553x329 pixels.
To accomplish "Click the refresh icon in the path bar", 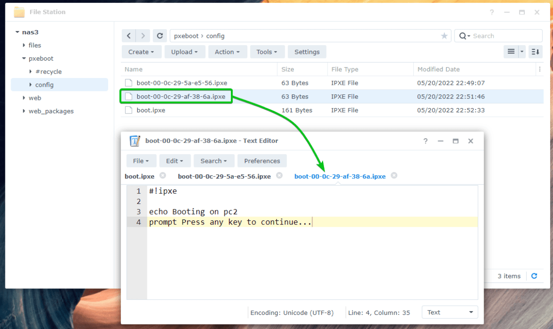I will [x=160, y=35].
